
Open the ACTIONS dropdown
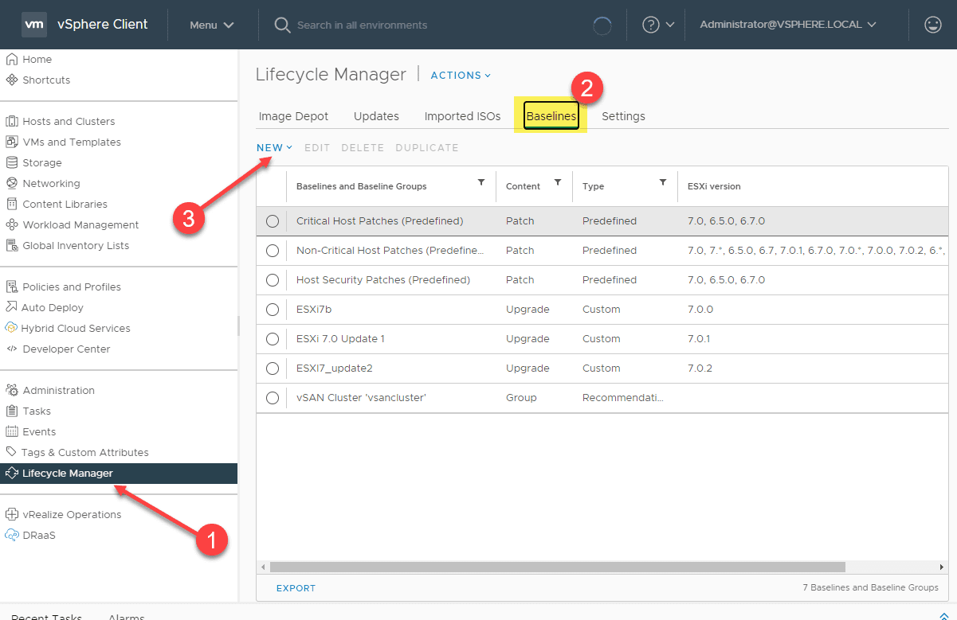461,76
